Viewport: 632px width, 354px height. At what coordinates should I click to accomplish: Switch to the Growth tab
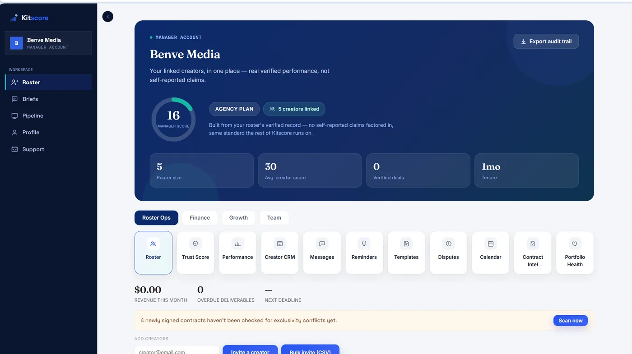238,218
